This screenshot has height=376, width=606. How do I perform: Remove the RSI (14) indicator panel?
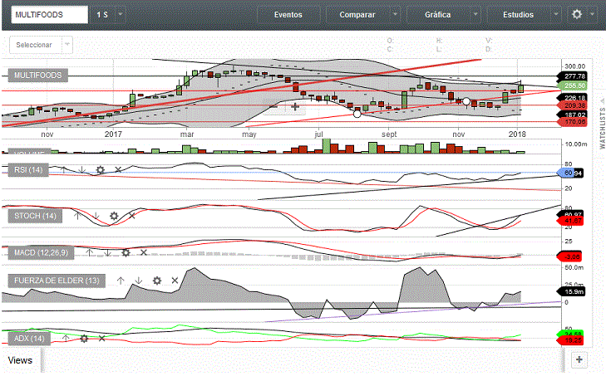click(x=118, y=169)
